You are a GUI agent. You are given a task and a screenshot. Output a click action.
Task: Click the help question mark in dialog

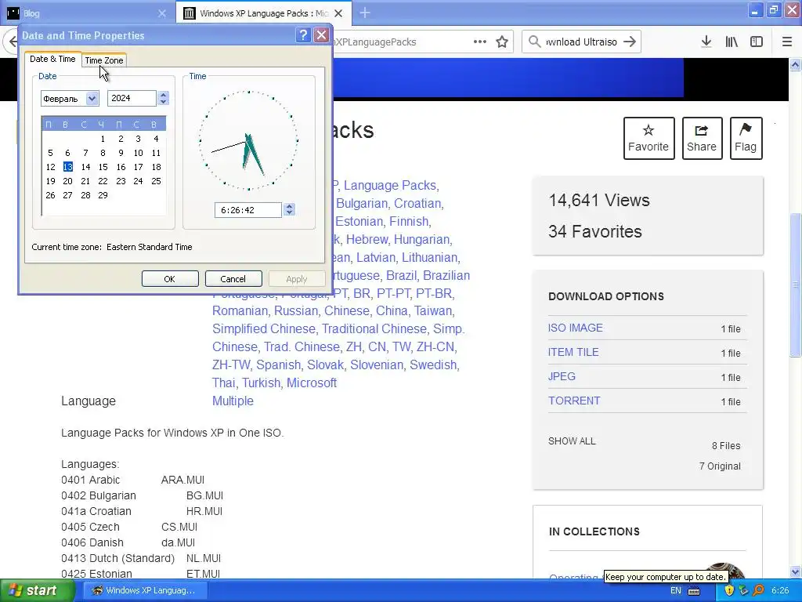point(303,34)
